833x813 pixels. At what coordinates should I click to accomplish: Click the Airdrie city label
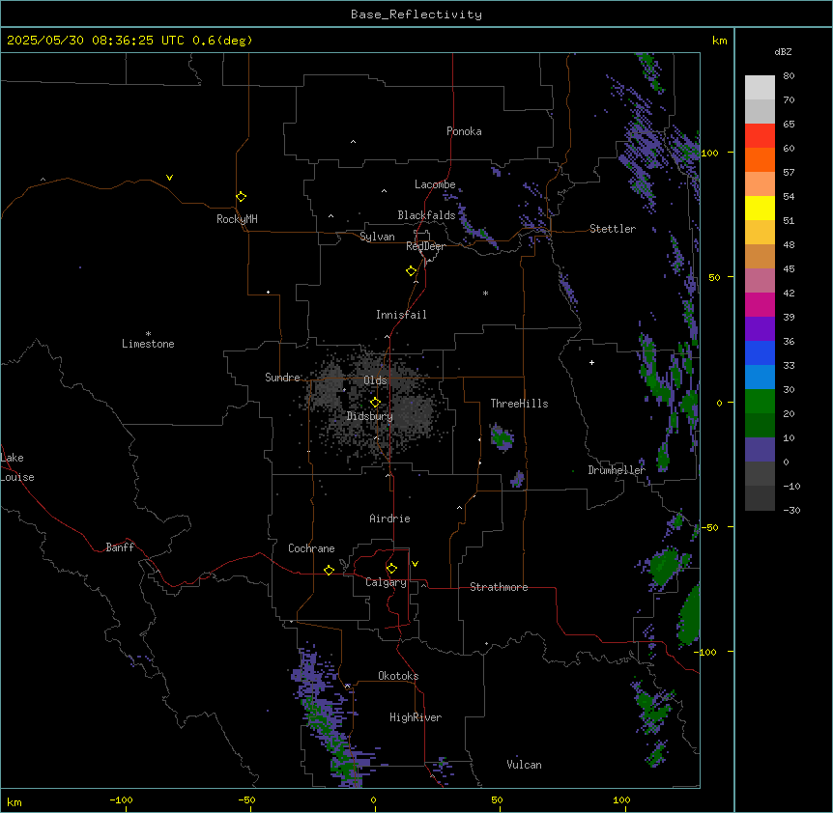(x=389, y=519)
